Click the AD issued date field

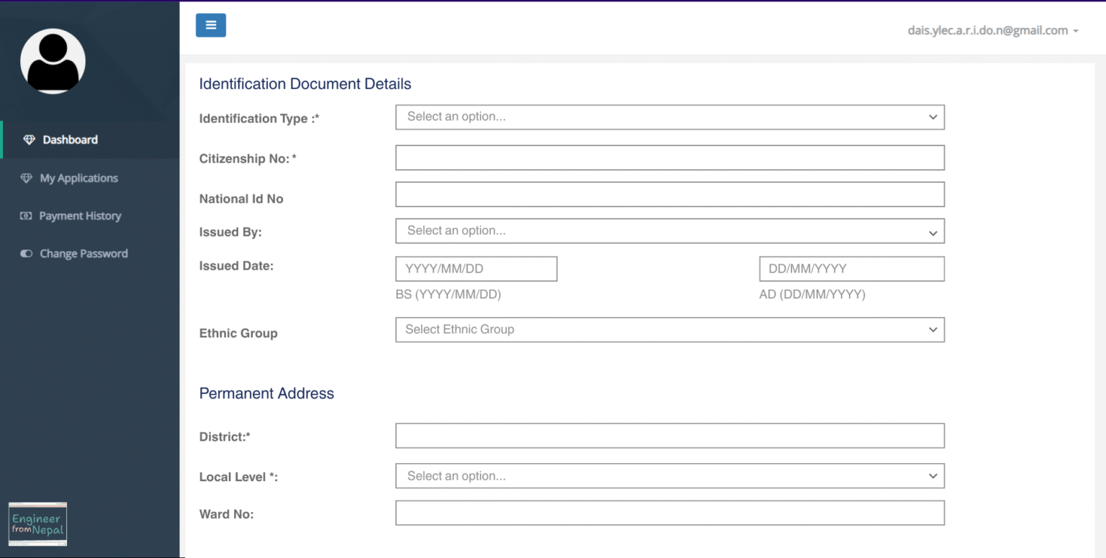click(851, 269)
